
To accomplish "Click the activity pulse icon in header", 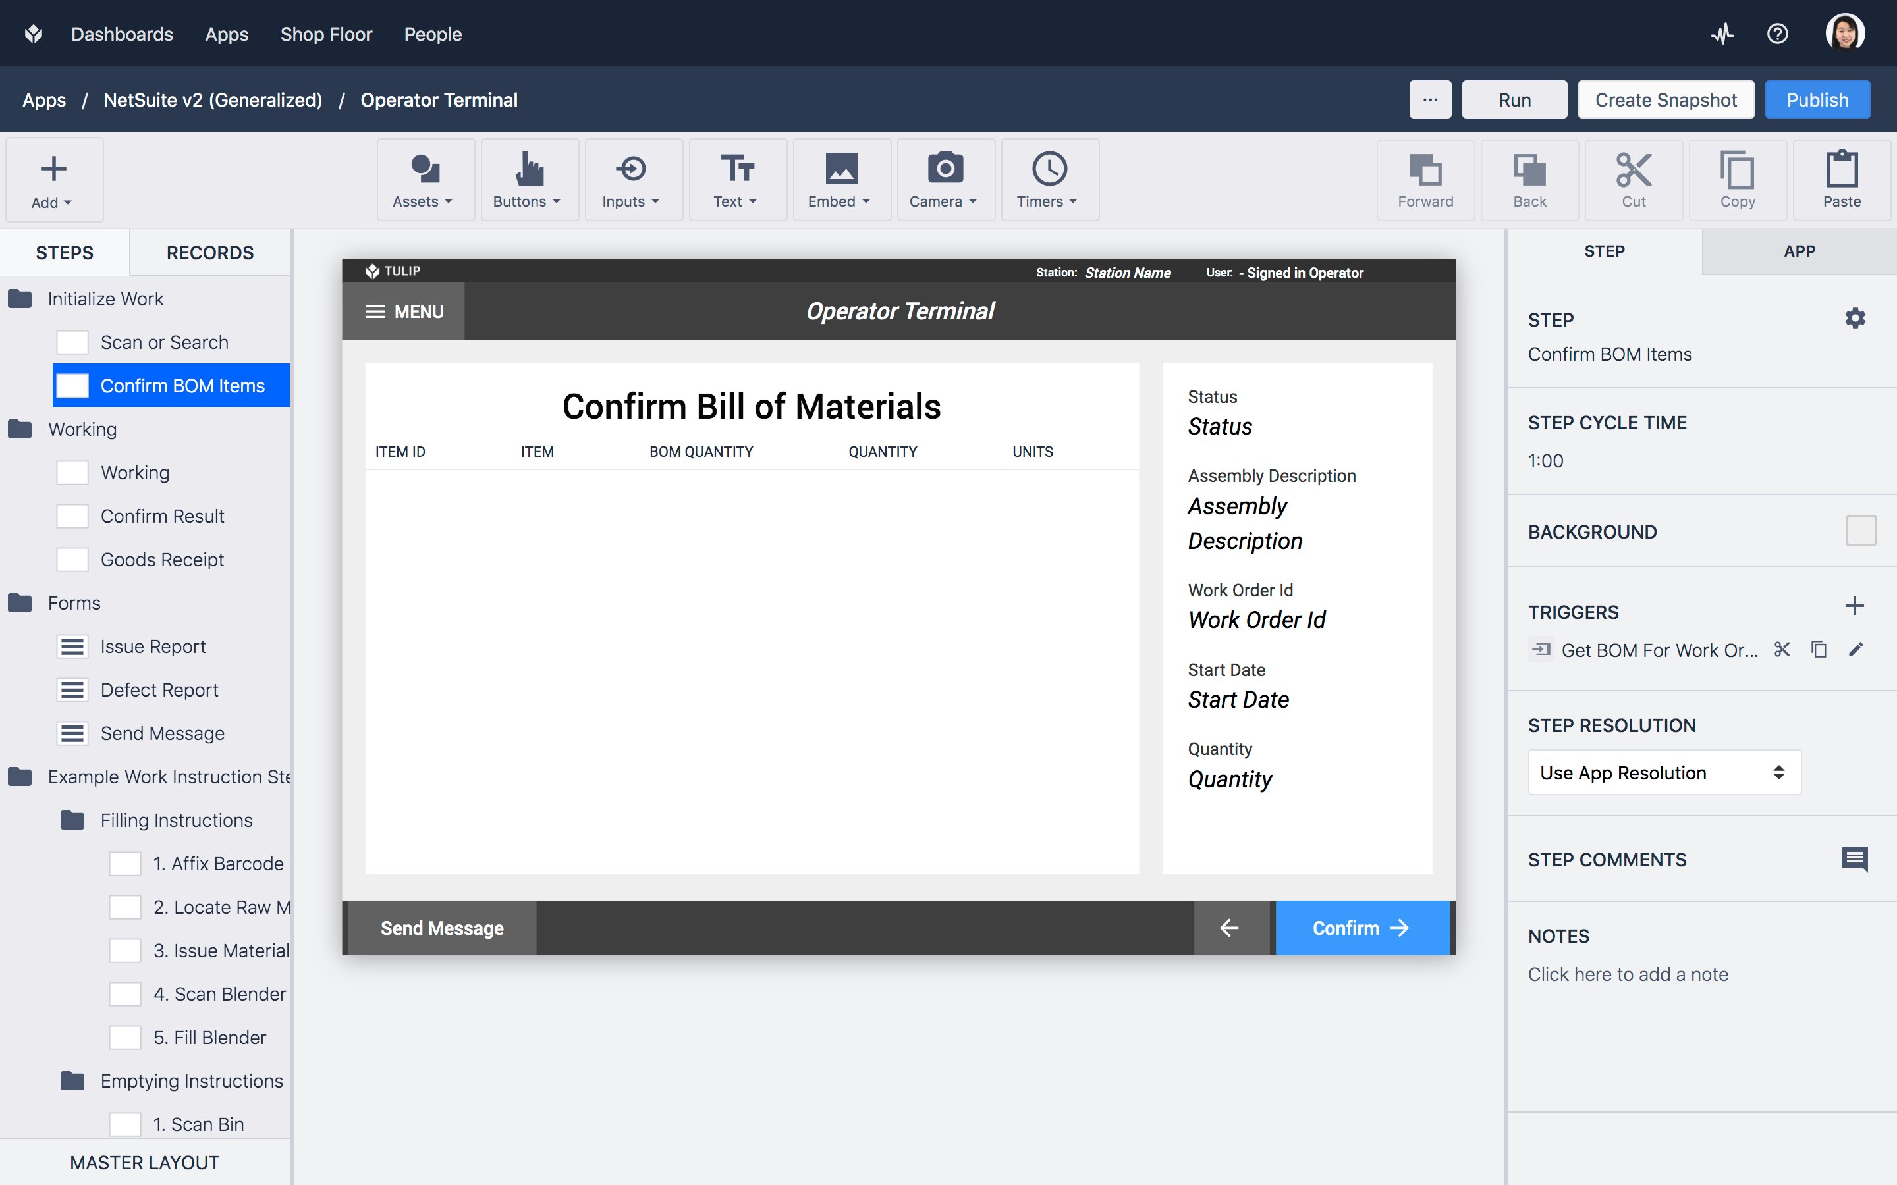I will click(1721, 34).
